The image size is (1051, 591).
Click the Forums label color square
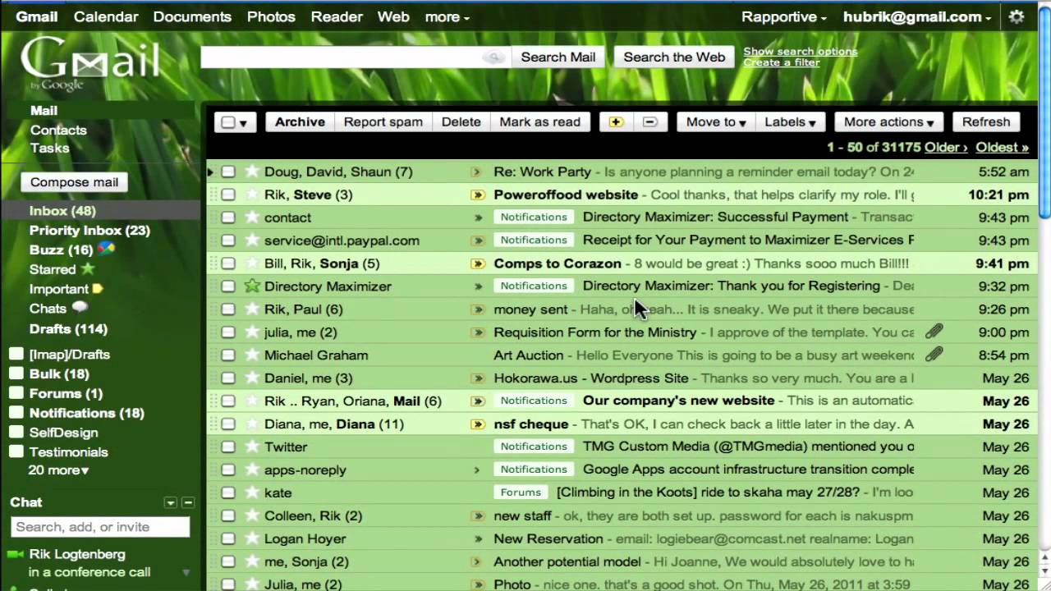point(16,393)
